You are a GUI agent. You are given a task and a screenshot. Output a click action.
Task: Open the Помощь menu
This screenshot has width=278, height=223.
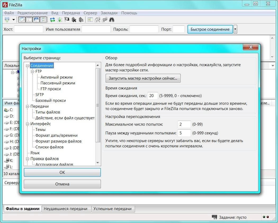[129, 13]
